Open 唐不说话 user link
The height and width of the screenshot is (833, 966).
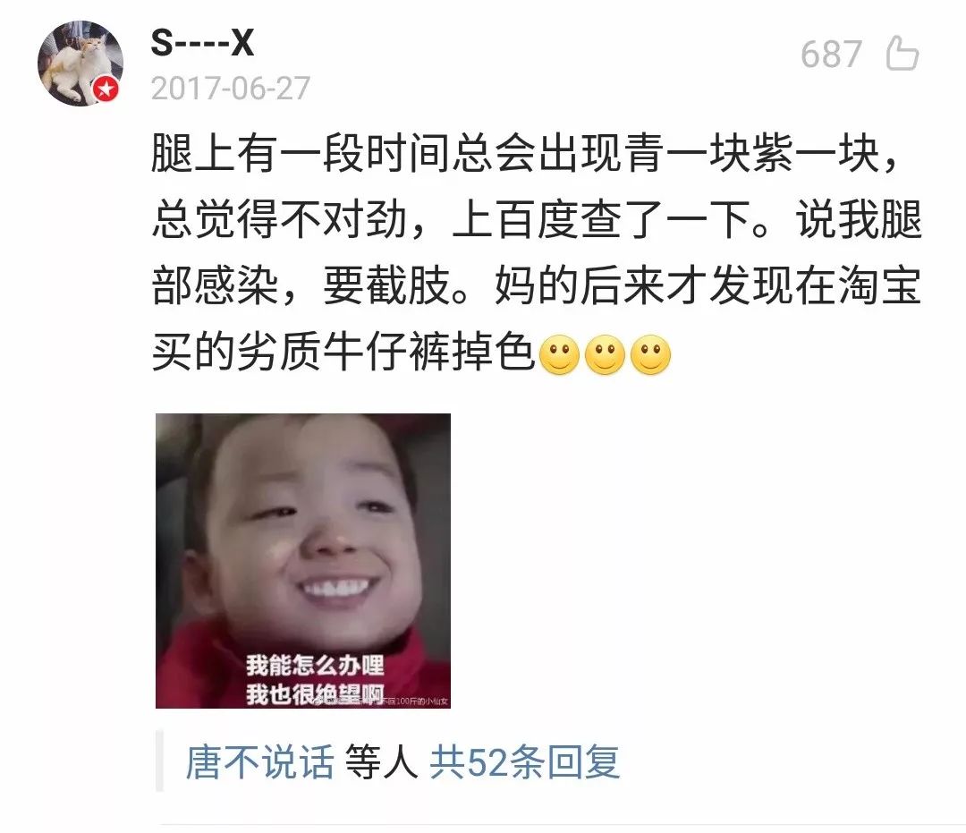(x=259, y=761)
